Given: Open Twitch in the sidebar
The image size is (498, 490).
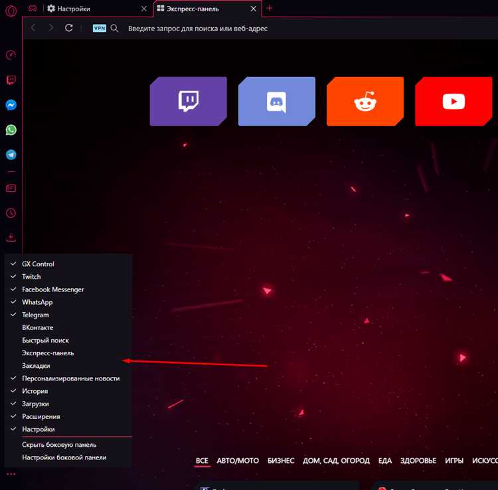Looking at the screenshot, I should point(11,80).
